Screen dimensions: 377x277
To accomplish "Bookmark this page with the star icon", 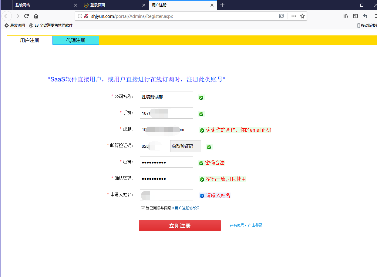I will click(302, 16).
